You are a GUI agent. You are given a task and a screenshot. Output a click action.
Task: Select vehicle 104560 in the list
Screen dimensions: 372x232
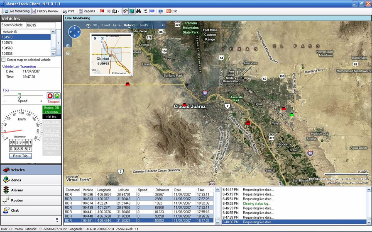click(26, 48)
